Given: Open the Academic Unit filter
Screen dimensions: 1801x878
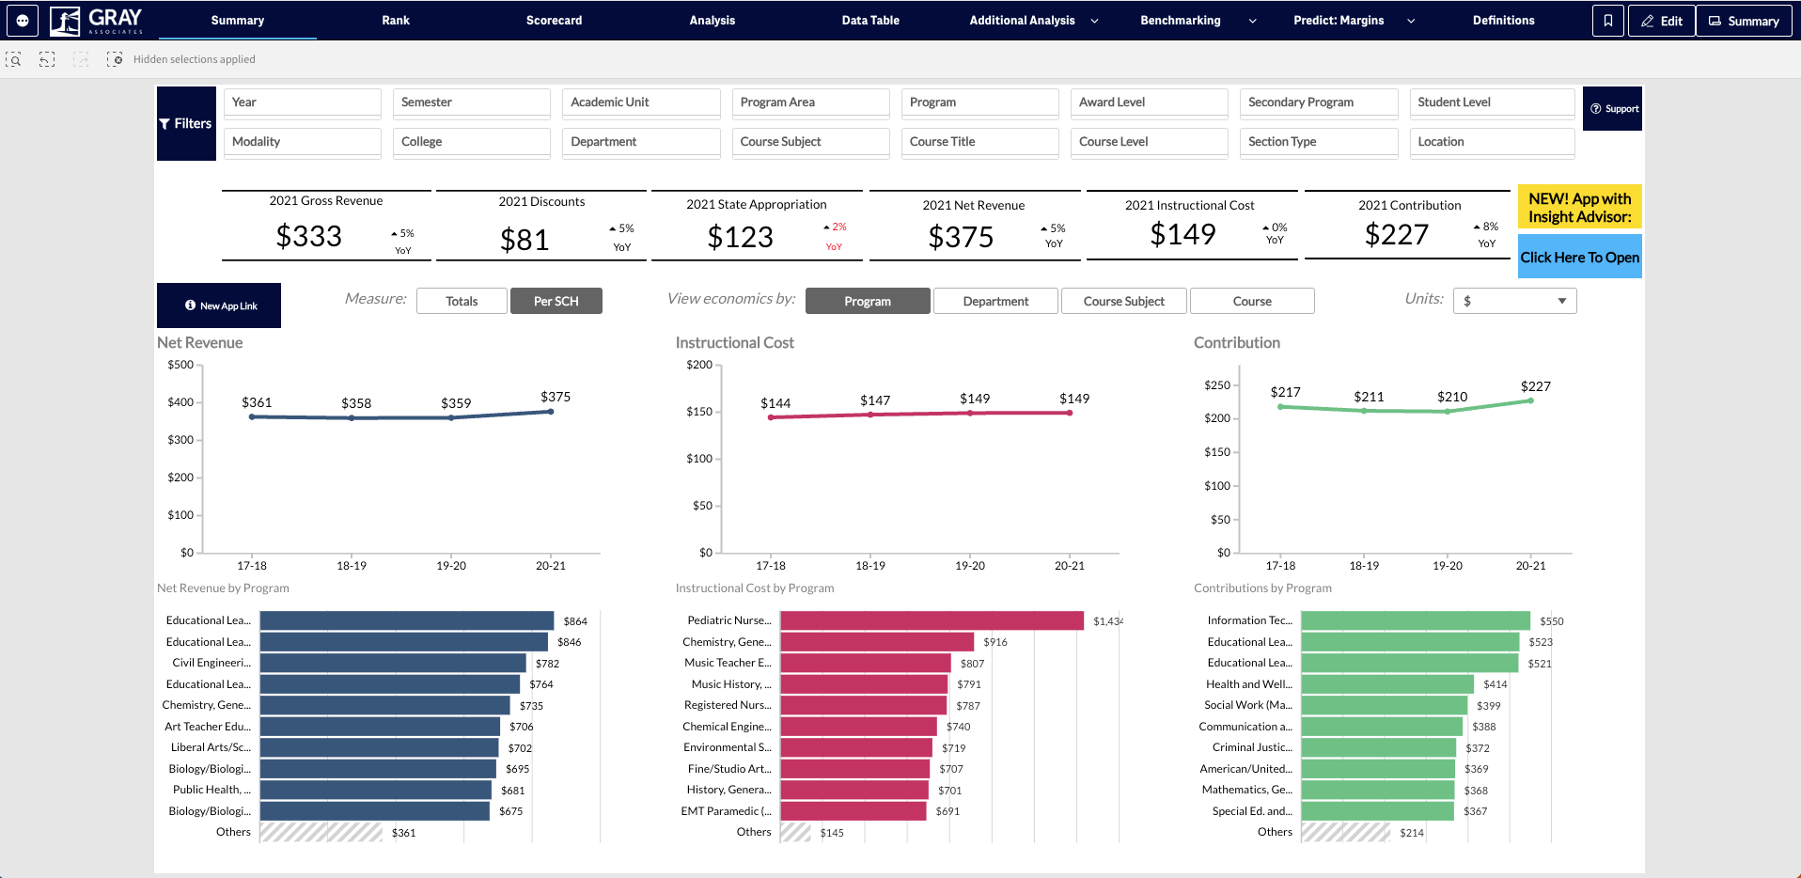Looking at the screenshot, I should pos(641,102).
